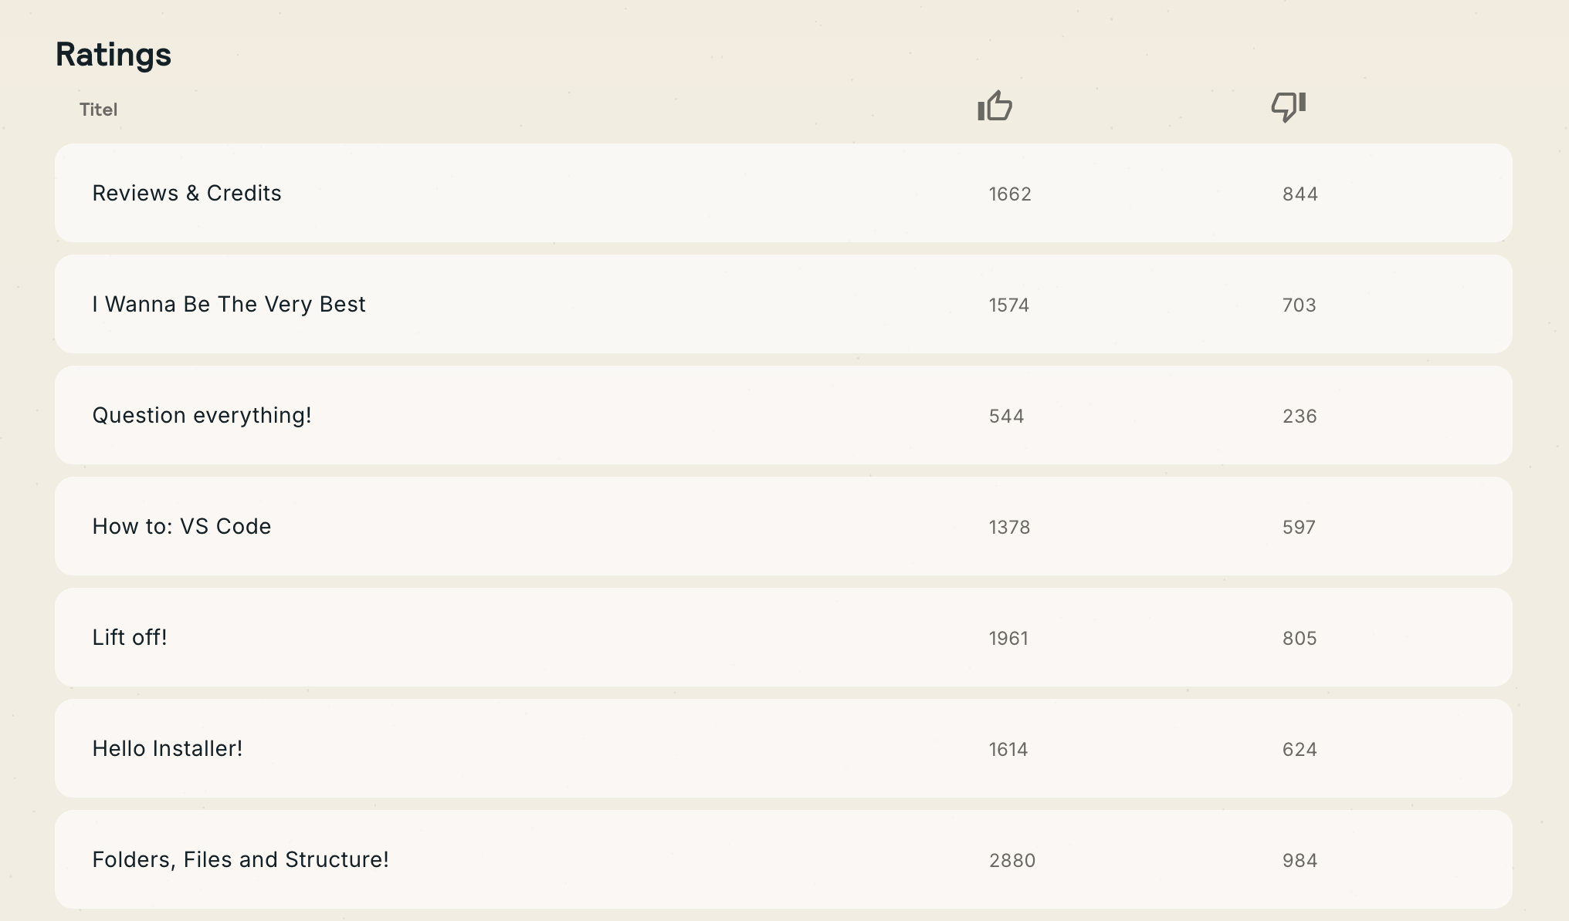The width and height of the screenshot is (1569, 921).
Task: Select How to: VS Code row
Action: pyautogui.click(x=181, y=526)
